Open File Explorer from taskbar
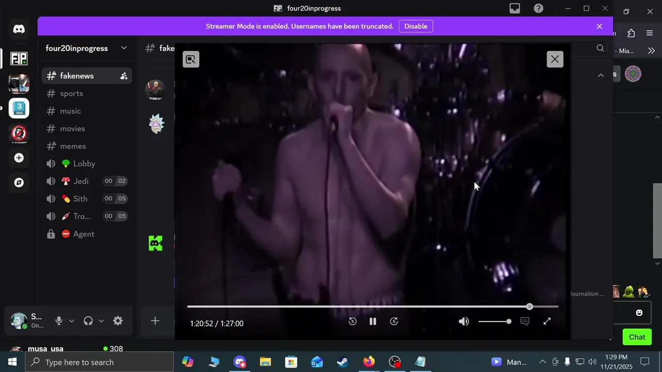 pyautogui.click(x=265, y=362)
